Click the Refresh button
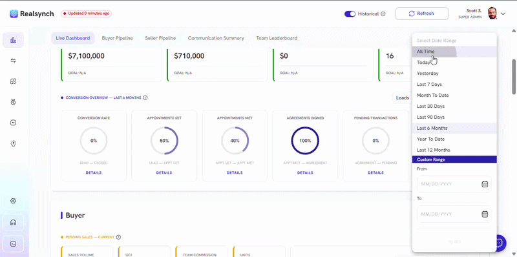 (x=422, y=14)
